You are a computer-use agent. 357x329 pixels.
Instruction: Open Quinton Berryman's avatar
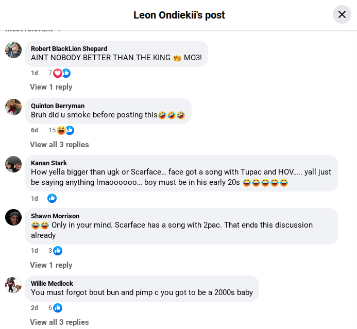click(x=13, y=107)
